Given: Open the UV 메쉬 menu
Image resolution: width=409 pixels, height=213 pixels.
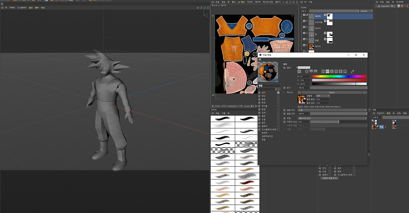Looking at the screenshot, I should (241, 2).
